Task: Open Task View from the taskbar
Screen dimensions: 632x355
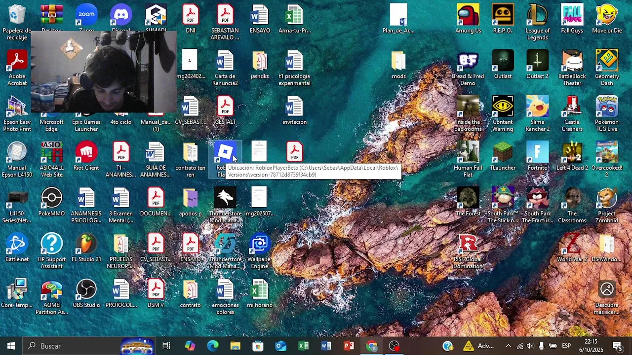Action: click(166, 346)
